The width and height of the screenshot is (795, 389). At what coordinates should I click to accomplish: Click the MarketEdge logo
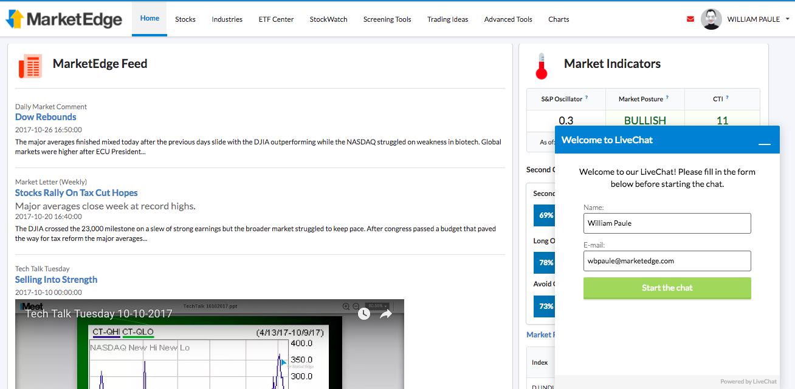64,19
